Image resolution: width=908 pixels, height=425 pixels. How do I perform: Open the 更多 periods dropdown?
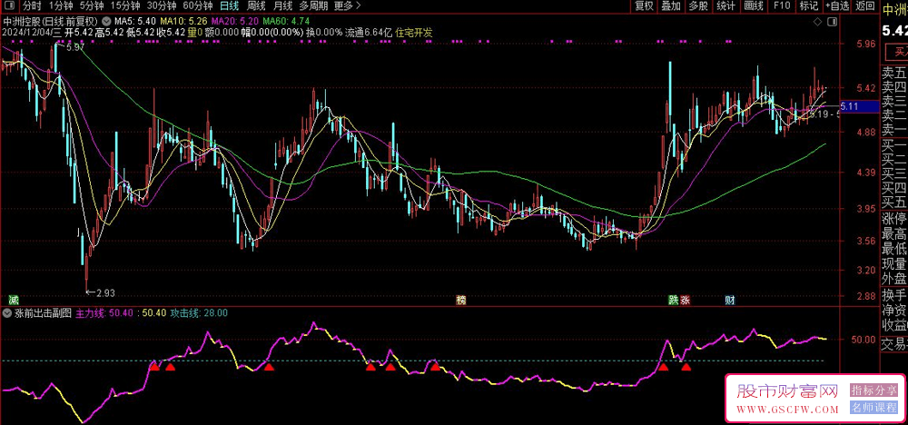[x=345, y=5]
